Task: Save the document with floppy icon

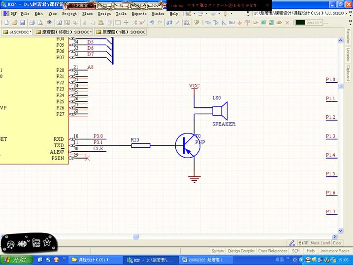Action: (x=22, y=23)
